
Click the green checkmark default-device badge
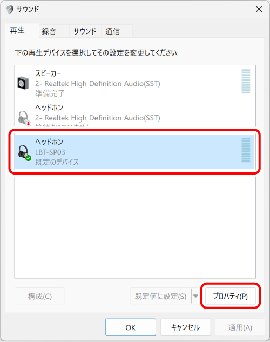coord(28,158)
